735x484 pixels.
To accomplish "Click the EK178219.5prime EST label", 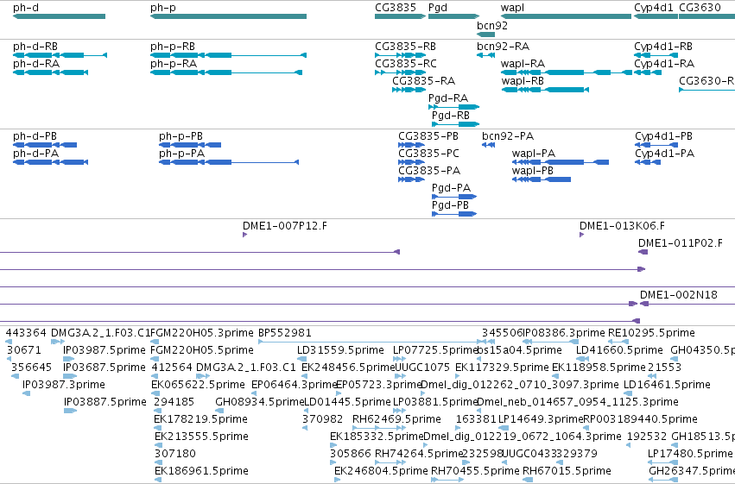I will coord(200,419).
